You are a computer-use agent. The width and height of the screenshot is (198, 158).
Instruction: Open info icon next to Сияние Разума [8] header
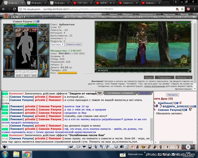38,21
